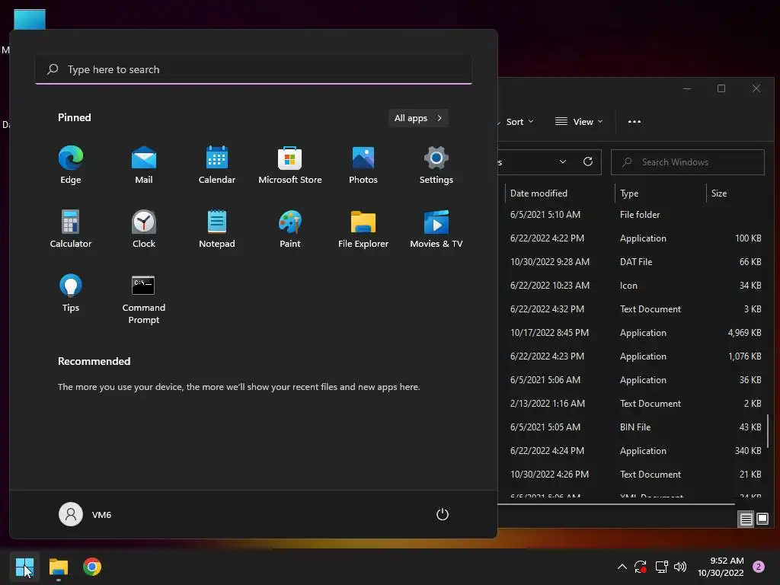
Task: Click the Search Windows field
Action: (688, 162)
